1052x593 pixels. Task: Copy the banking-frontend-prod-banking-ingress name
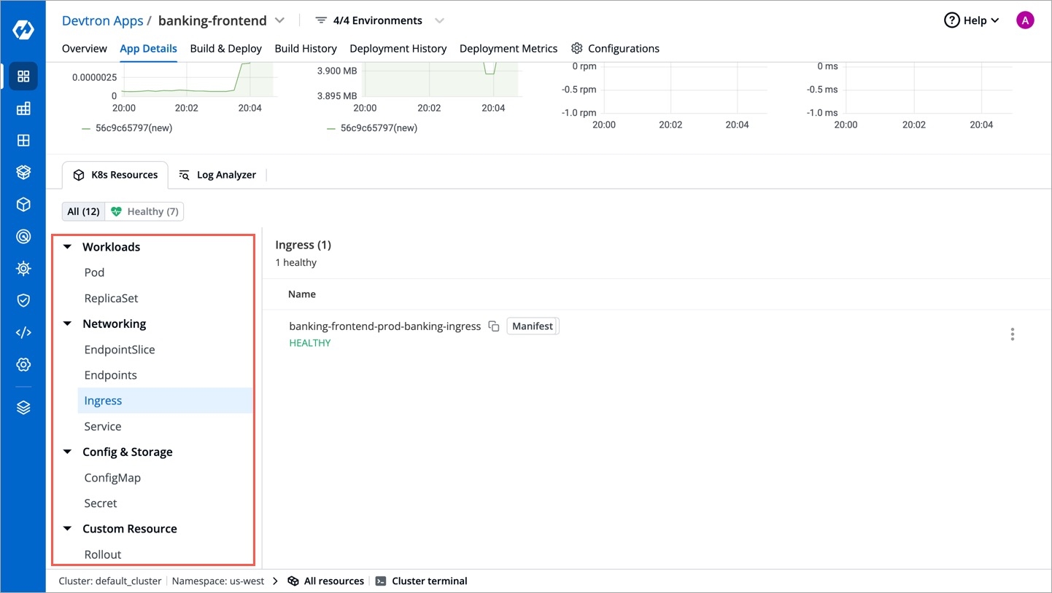coord(494,326)
